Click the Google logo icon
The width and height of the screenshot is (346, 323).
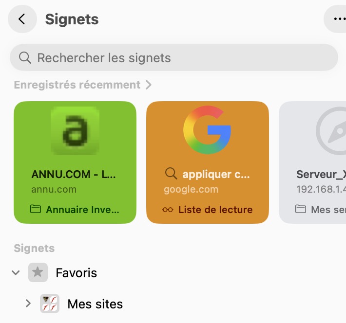point(207,130)
